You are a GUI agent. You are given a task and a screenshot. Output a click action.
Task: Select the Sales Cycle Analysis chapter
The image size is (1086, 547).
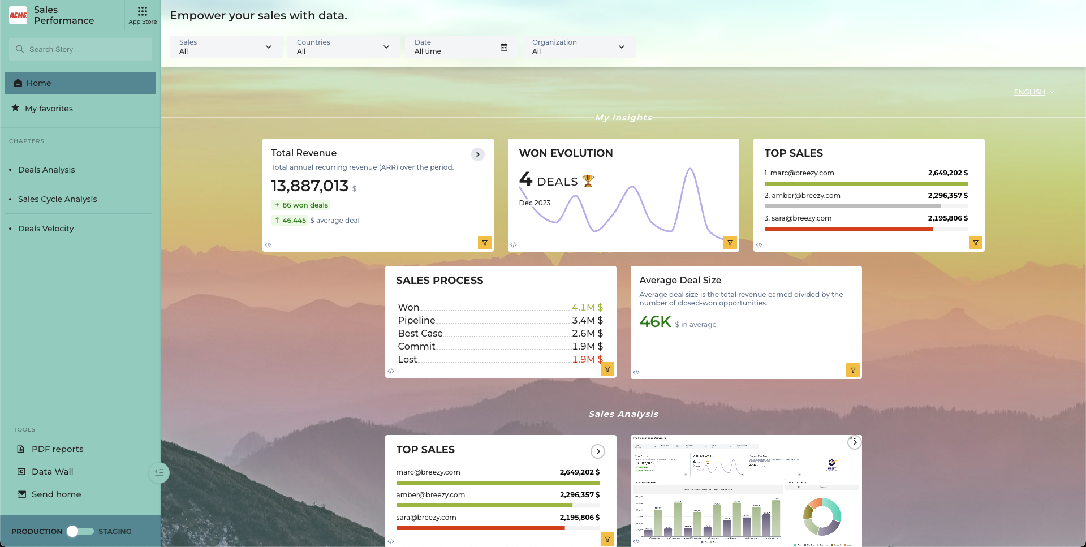click(x=57, y=199)
